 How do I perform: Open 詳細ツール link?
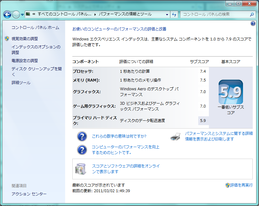click(x=21, y=82)
